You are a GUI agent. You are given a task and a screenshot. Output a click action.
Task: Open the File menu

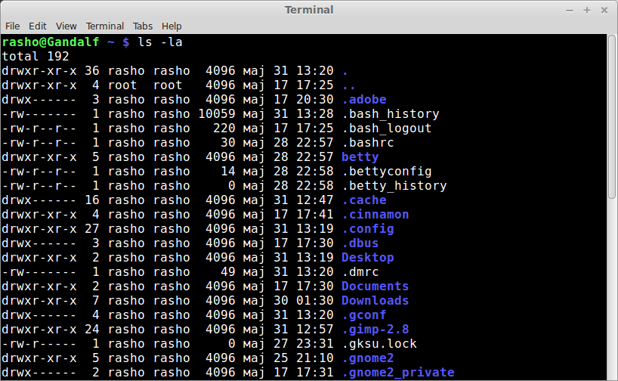pyautogui.click(x=12, y=26)
